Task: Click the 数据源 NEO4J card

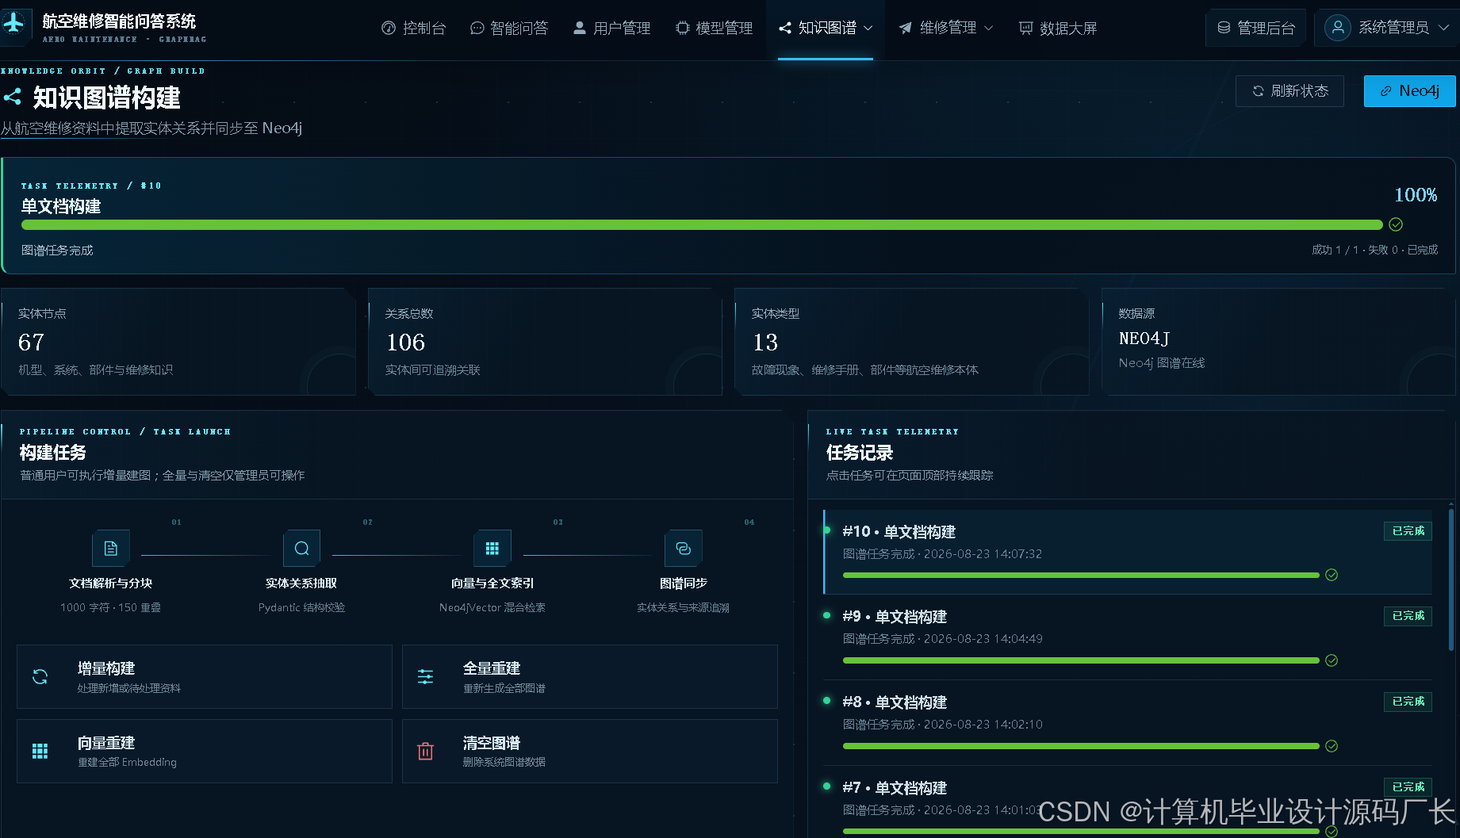Action: pos(1279,342)
